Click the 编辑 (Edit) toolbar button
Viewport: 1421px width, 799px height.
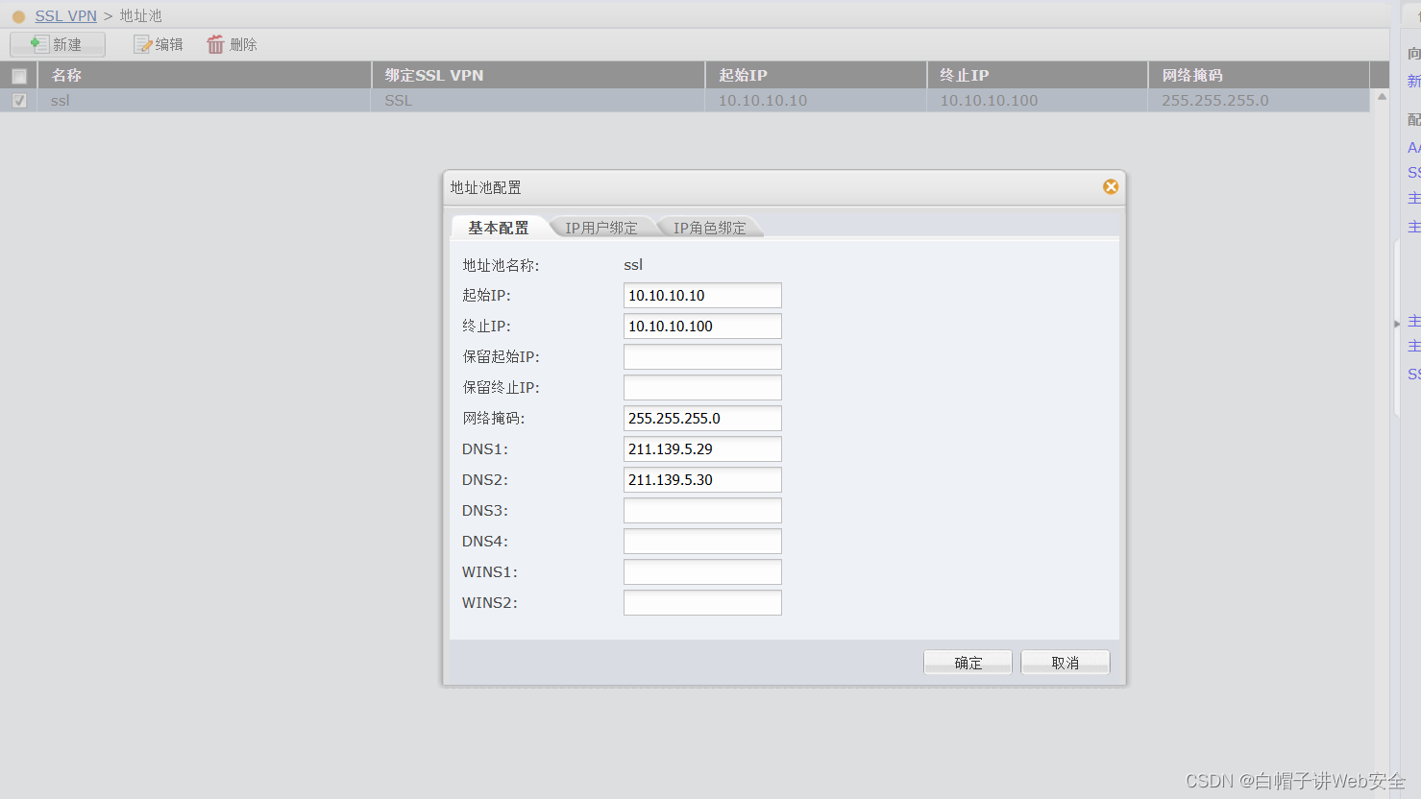(x=159, y=44)
